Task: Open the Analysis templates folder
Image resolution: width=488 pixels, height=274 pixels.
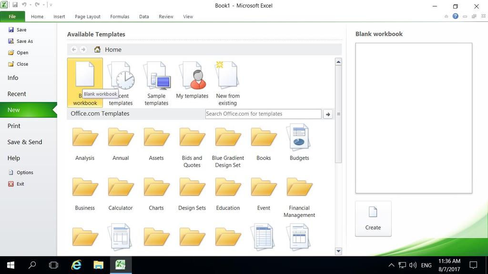Action: pos(85,144)
